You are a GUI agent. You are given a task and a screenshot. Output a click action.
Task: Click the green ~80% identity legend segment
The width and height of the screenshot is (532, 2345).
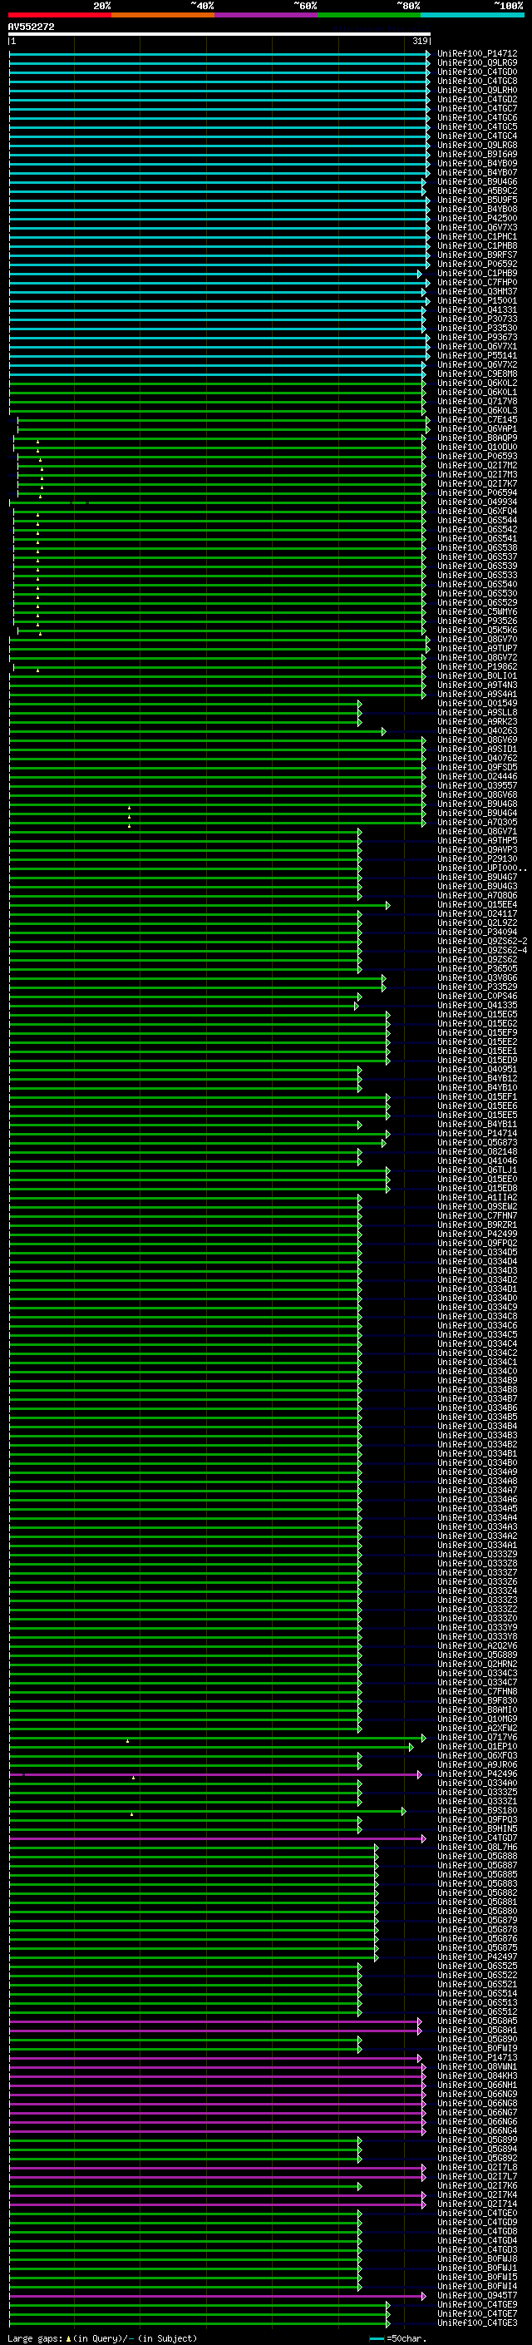point(369,16)
